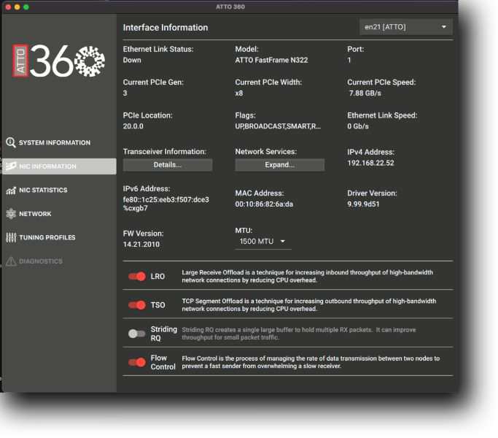Image resolution: width=498 pixels, height=438 pixels.
Task: Click PCIe location value 20.0.0
Action: 133,126
